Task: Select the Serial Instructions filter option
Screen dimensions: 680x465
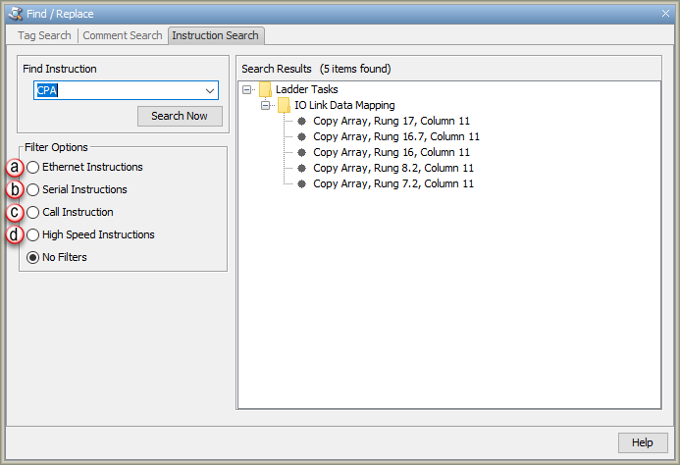Action: (x=33, y=190)
